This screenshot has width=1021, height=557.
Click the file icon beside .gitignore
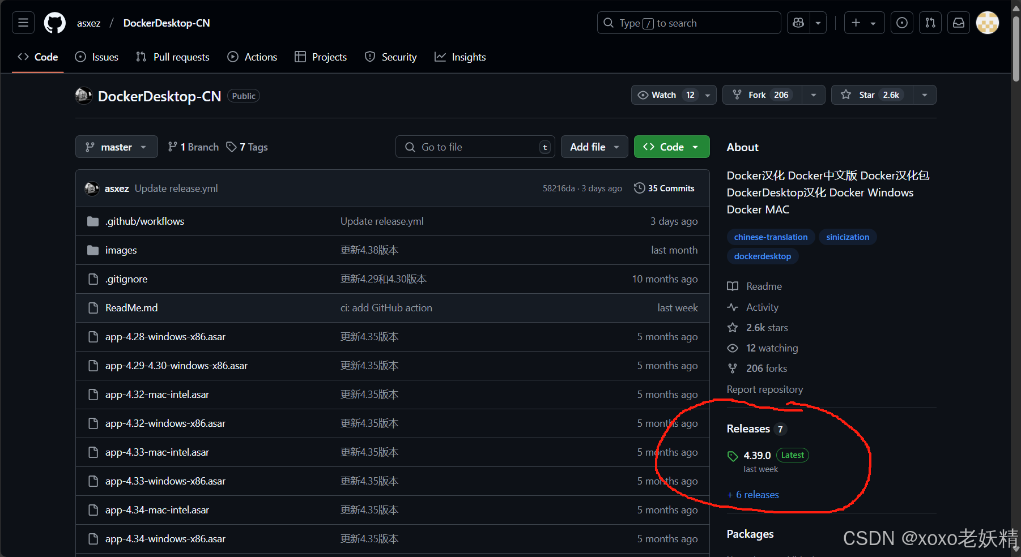point(93,279)
